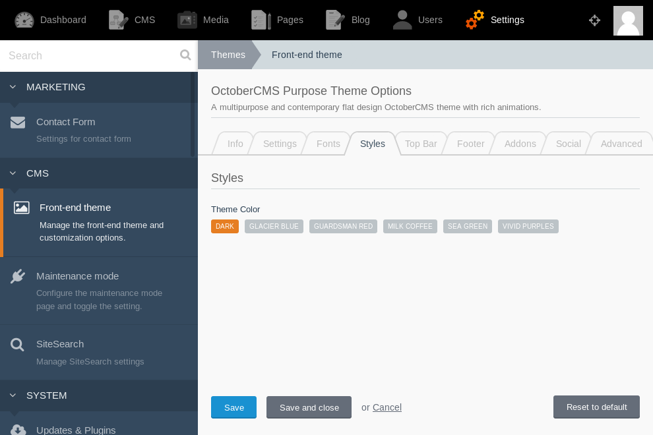
Task: Click the Maintenance mode plug icon
Action: coord(18,276)
